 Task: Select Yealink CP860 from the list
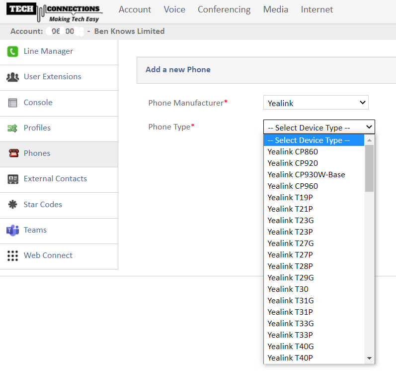coord(314,152)
